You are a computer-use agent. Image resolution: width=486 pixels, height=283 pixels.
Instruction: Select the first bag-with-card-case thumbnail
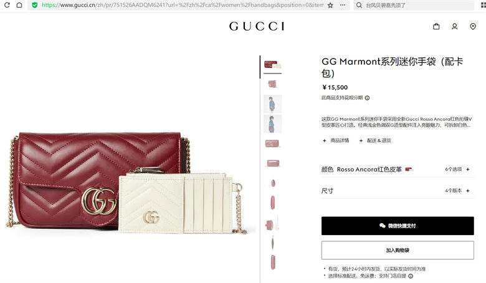pos(272,64)
